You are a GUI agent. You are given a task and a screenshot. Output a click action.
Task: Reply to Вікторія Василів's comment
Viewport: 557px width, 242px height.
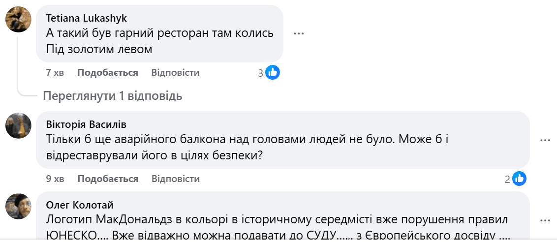tap(175, 179)
